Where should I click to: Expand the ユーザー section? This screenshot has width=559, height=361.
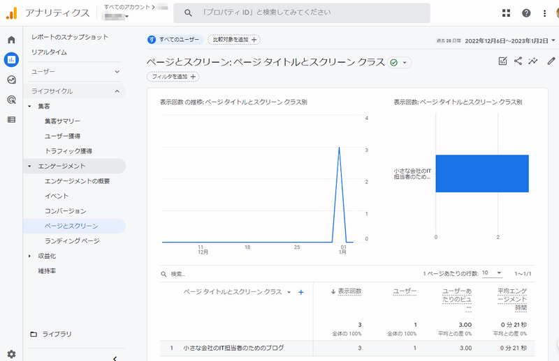pyautogui.click(x=75, y=72)
